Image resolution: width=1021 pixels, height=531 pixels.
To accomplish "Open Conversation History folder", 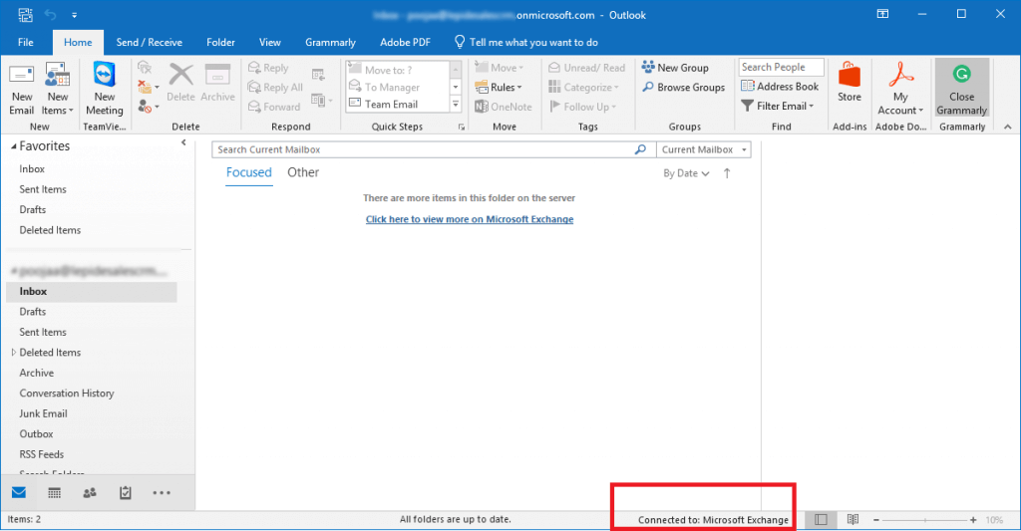I will [67, 394].
